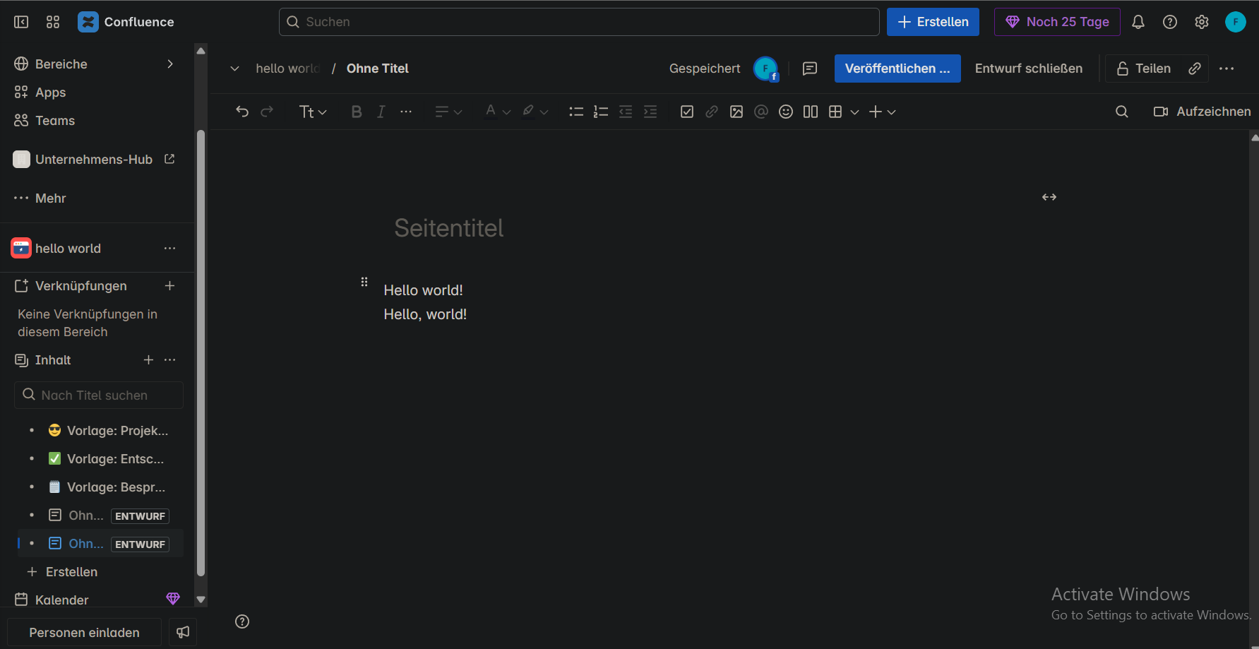Toggle bold formatting in the editor

[x=357, y=111]
